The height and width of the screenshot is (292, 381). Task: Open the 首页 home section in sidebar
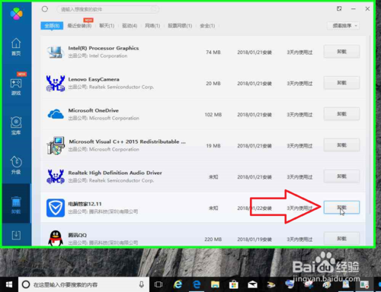coord(16,47)
